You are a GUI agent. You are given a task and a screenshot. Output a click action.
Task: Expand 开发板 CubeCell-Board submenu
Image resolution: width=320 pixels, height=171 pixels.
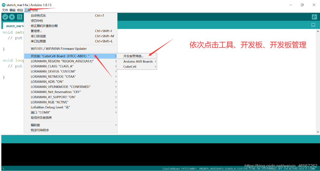point(71,56)
